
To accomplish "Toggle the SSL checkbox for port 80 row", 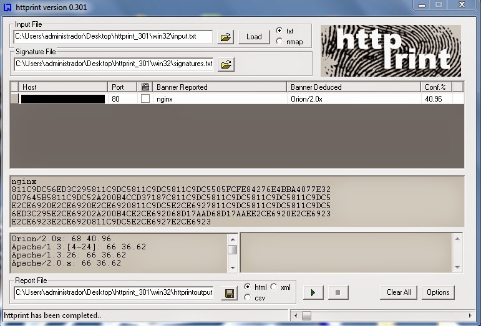I will coord(145,98).
